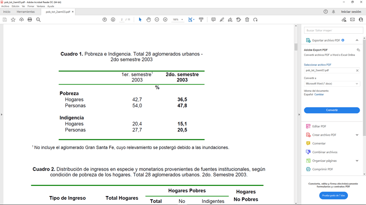Open the help question mark icon
The image size is (366, 205).
[326, 12]
